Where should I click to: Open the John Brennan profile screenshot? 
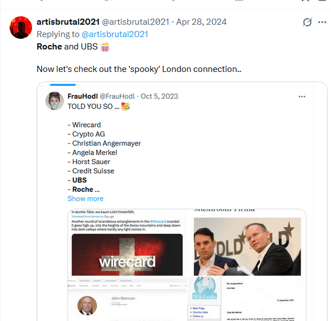coord(127,299)
